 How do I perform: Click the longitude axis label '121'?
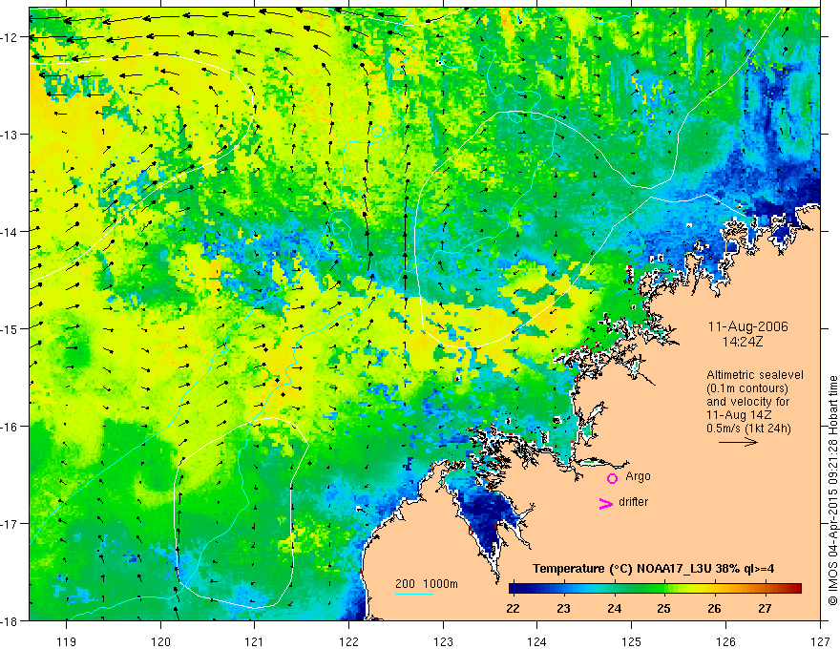point(255,641)
